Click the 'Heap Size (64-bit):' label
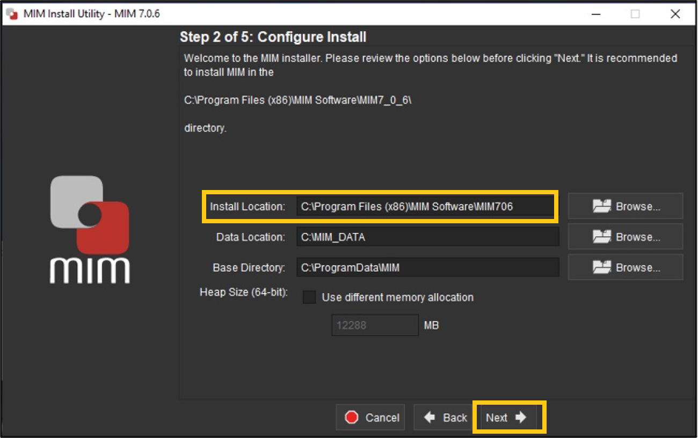Viewport: 698px width, 438px height. pyautogui.click(x=244, y=293)
